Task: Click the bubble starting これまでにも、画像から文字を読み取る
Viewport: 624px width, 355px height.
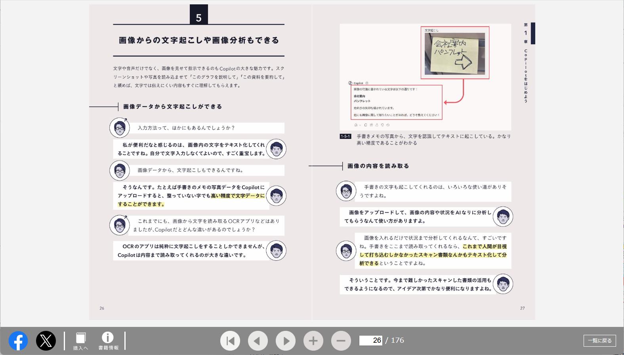Action: 206,225
